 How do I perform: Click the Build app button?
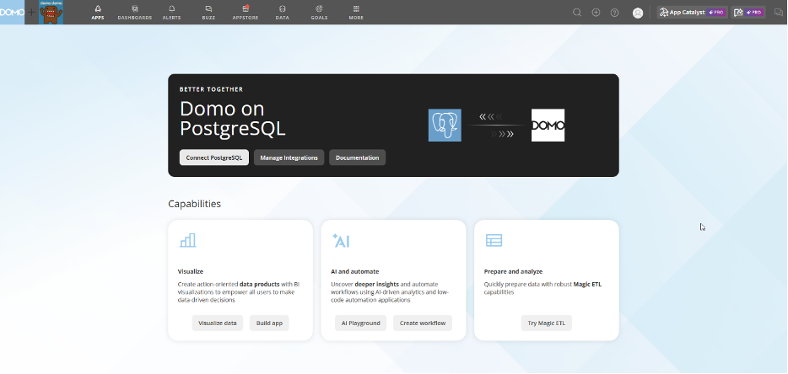[x=269, y=323]
